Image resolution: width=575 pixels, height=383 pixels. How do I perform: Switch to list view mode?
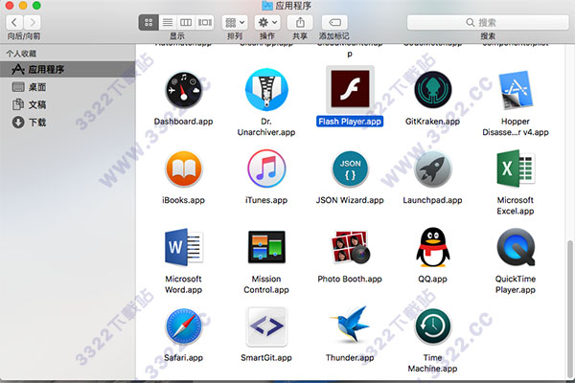coord(168,23)
